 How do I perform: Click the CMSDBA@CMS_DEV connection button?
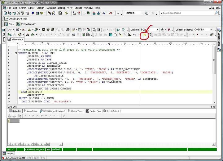pos(16,19)
